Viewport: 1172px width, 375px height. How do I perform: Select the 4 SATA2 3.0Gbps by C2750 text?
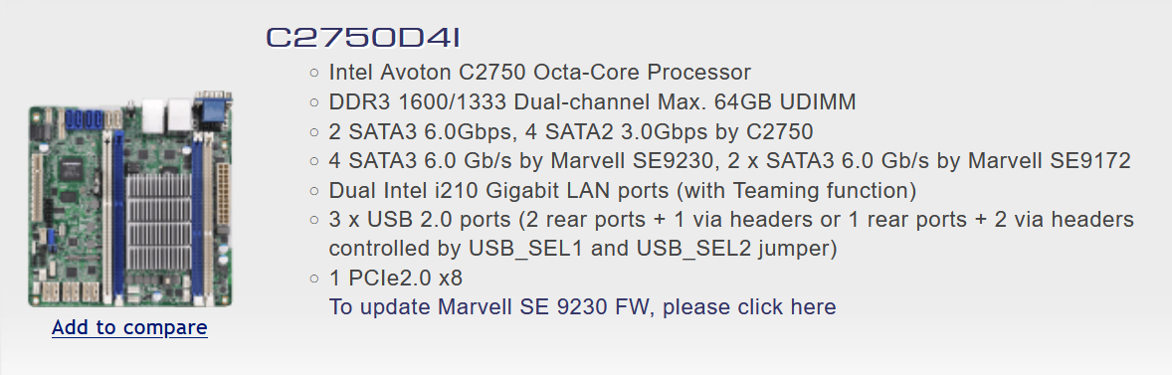(669, 131)
